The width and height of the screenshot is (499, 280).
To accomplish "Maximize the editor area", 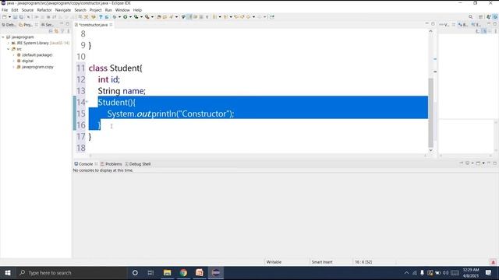I will [433, 24].
